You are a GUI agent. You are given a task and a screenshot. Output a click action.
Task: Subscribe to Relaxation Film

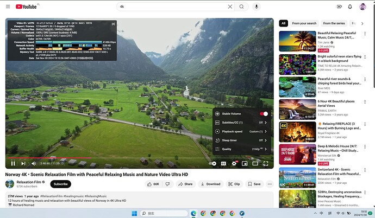pyautogui.click(x=60, y=184)
